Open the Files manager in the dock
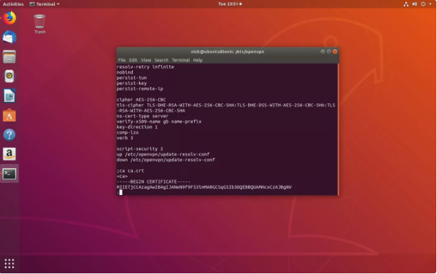 coord(9,57)
